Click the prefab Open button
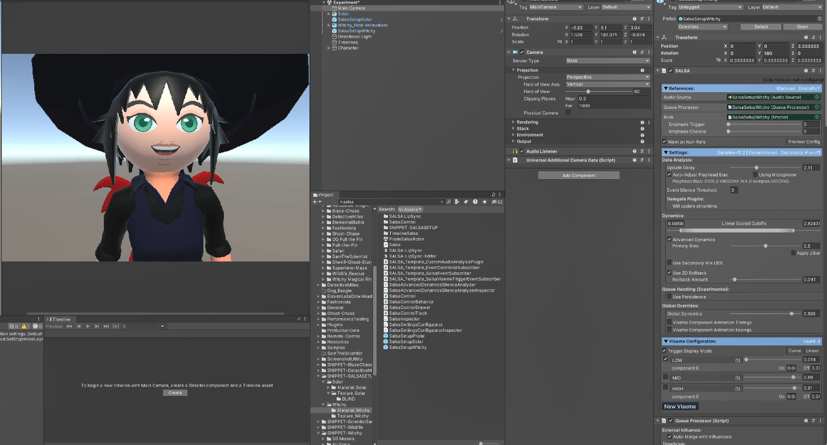This screenshot has width=827, height=445. tap(802, 27)
